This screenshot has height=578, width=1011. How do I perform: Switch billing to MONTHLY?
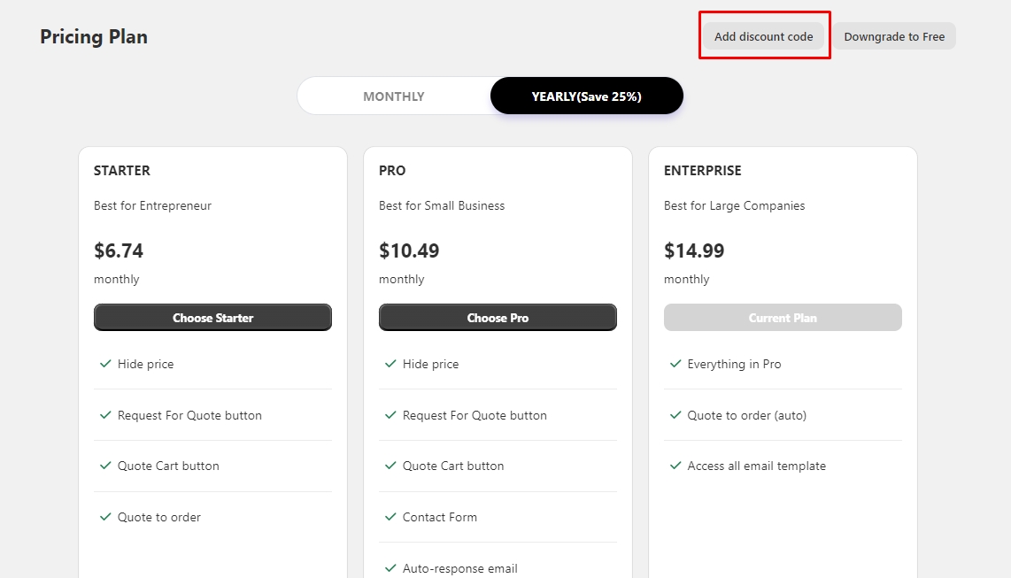click(394, 96)
